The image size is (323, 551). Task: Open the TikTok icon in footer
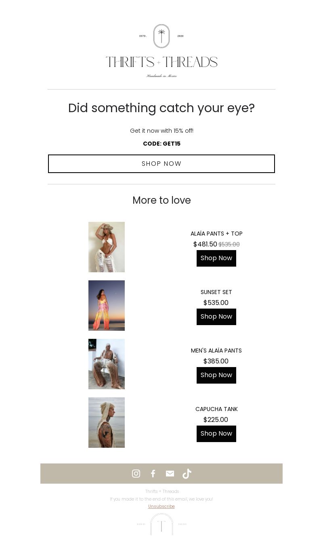tap(187, 474)
